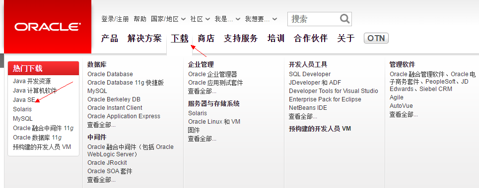This screenshot has width=479, height=188.
Task: Click the search magnifier icon
Action: [344, 19]
